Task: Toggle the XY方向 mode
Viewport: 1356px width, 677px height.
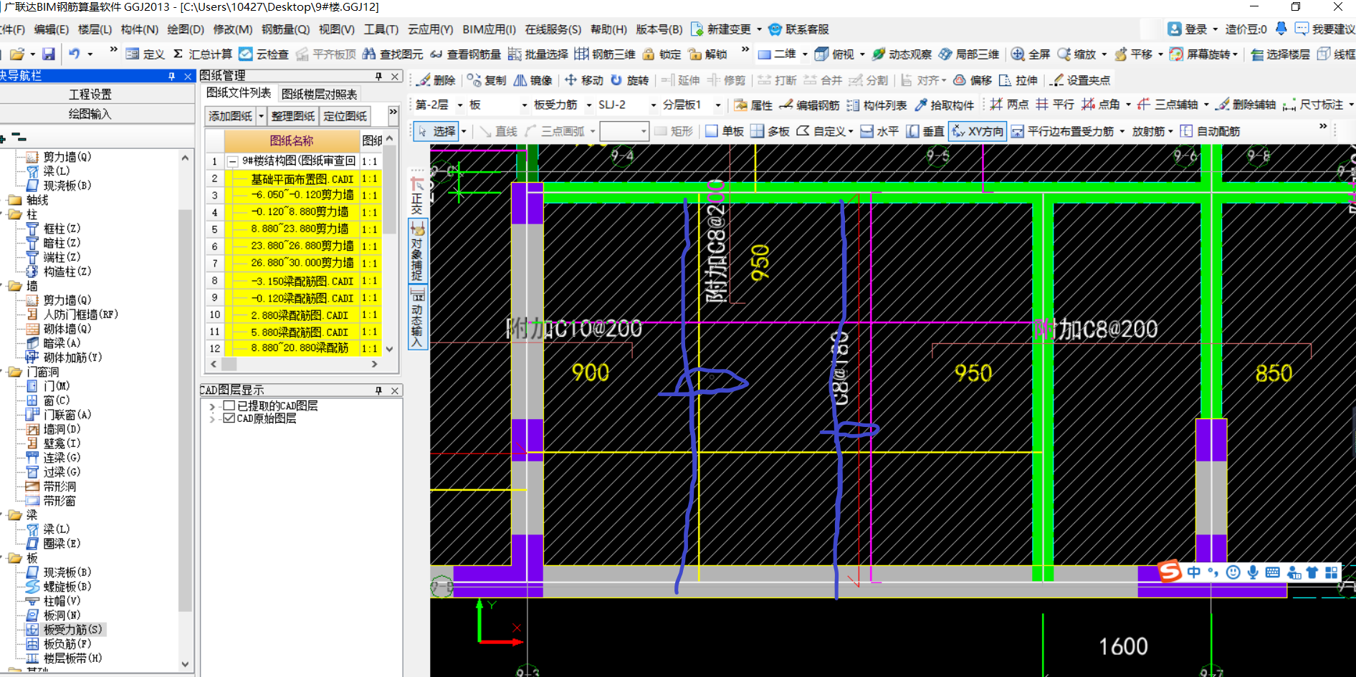Action: 978,131
